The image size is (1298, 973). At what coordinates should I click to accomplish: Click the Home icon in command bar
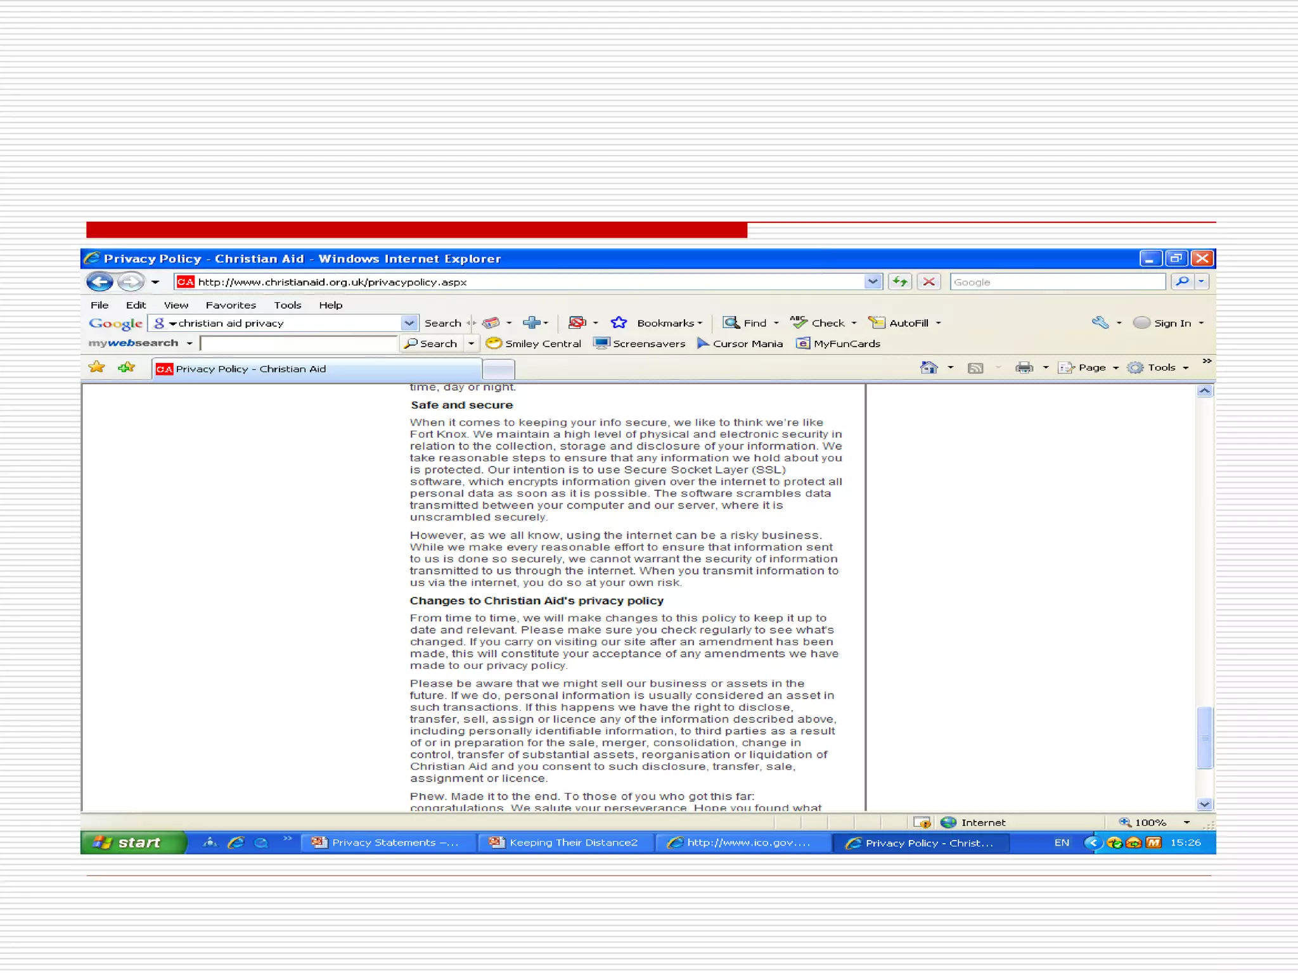point(929,367)
